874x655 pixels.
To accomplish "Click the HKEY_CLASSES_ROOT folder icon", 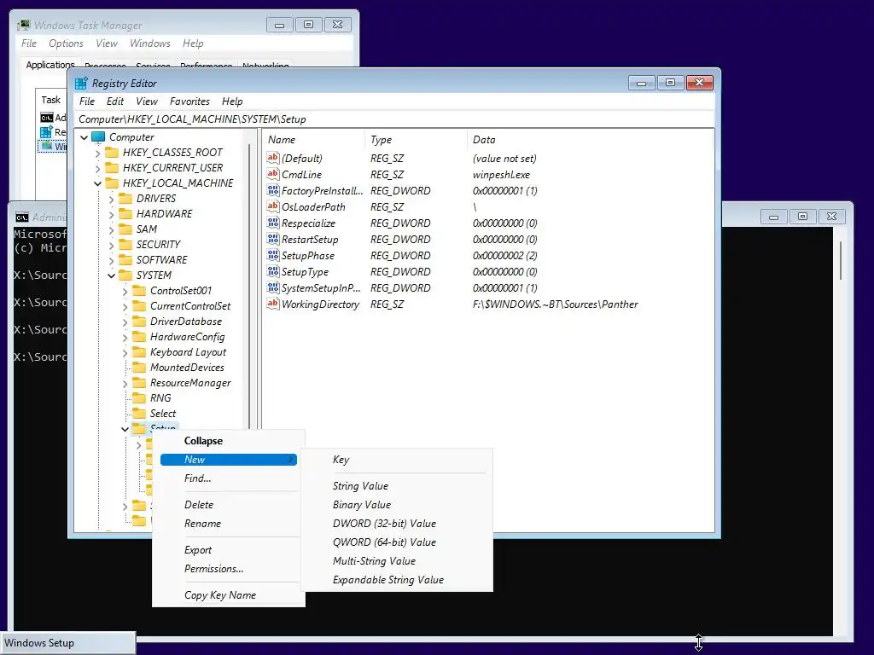I will click(112, 153).
